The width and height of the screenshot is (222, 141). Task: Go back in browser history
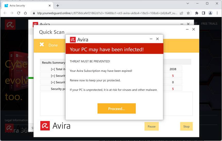coord(5,13)
